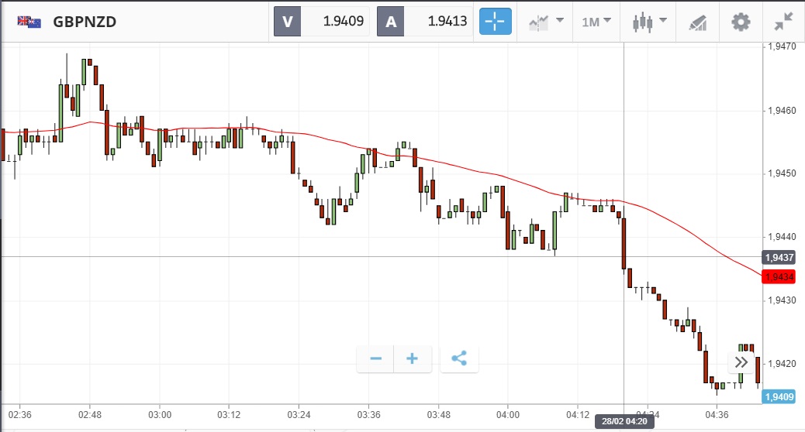Viewport: 805px width, 432px height.
Task: Share the chart via share icon
Action: pyautogui.click(x=459, y=358)
